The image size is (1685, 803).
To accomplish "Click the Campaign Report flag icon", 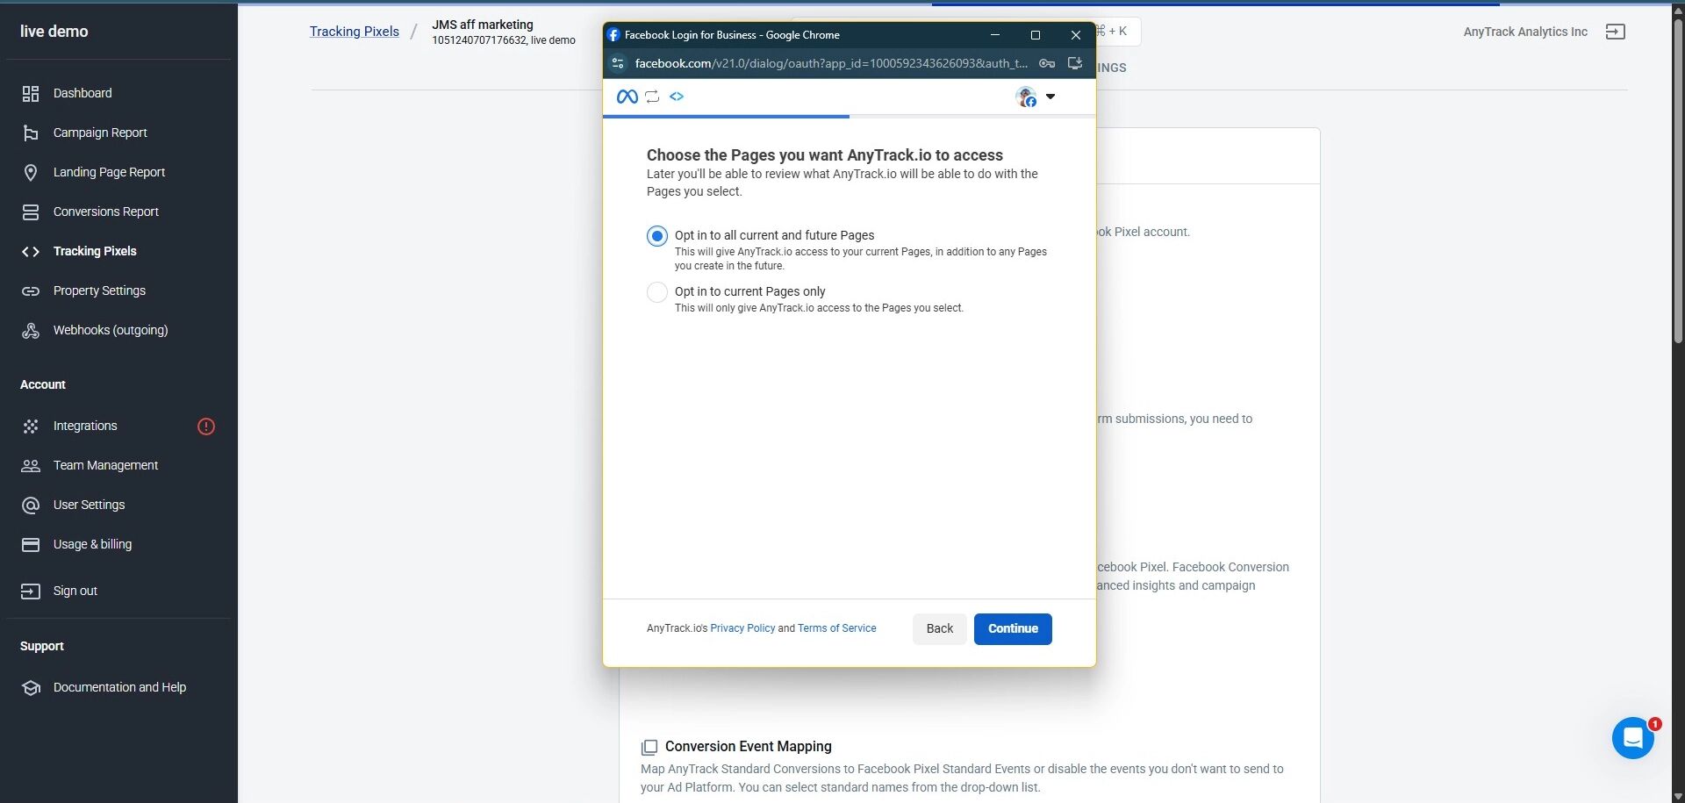I will pyautogui.click(x=31, y=133).
